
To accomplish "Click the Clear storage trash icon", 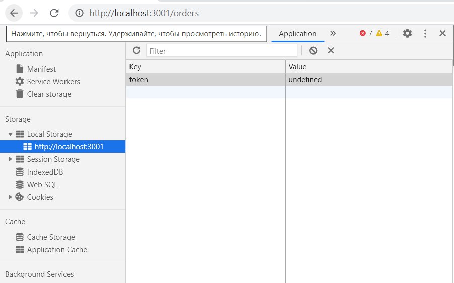I will (19, 94).
